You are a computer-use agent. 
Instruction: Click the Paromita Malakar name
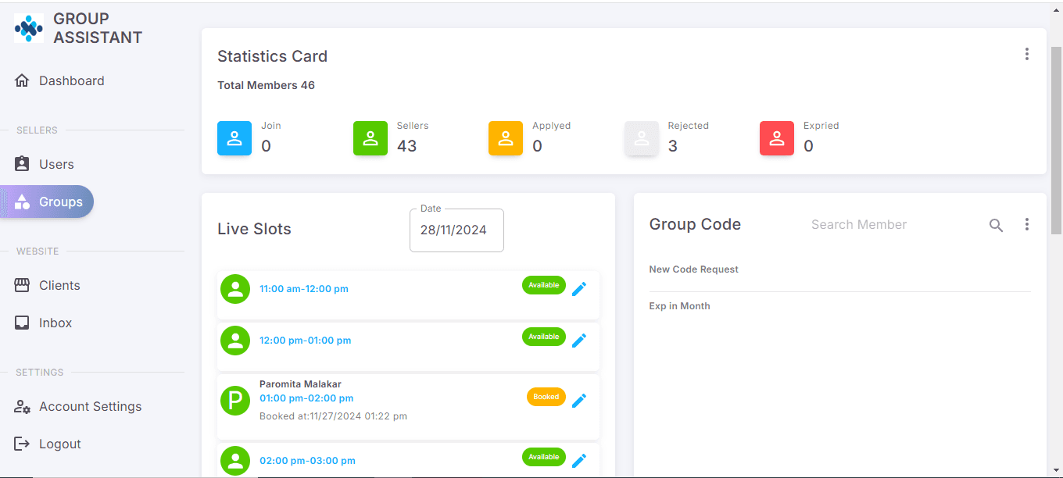300,384
